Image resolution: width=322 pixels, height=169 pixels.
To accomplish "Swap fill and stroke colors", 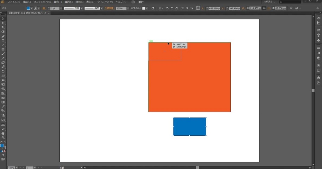I will pyautogui.click(x=5, y=142).
